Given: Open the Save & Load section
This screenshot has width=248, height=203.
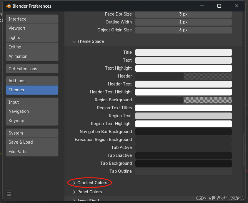Looking at the screenshot, I should [x=32, y=142].
